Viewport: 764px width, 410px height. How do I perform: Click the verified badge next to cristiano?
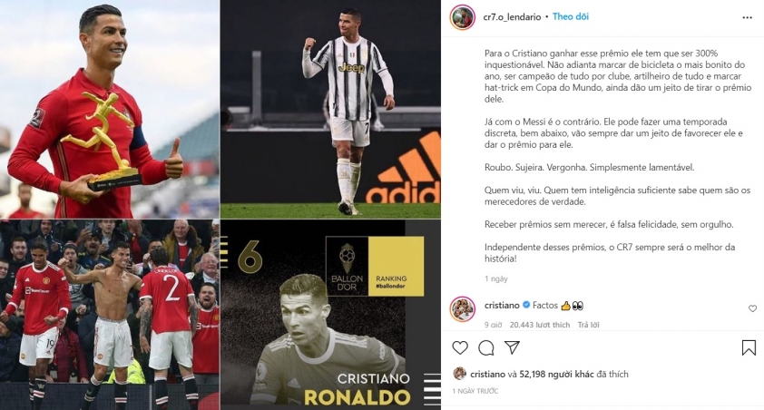click(526, 306)
